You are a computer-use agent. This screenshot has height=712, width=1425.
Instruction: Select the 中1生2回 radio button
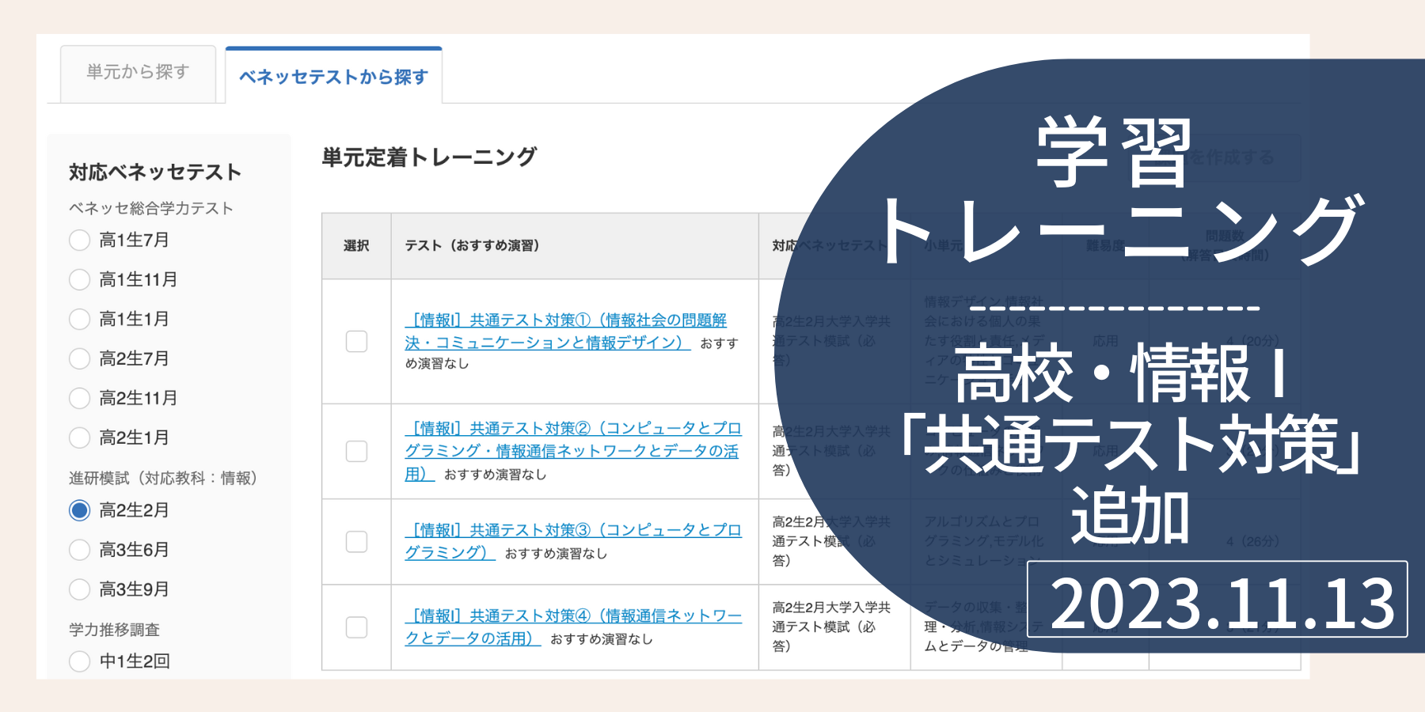tap(79, 661)
